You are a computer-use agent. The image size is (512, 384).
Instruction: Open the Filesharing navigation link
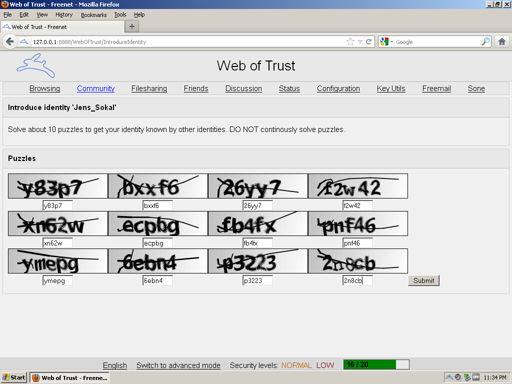pos(149,88)
